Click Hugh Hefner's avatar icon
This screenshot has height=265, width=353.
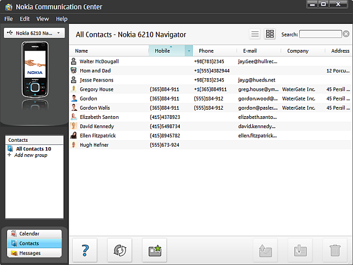(x=74, y=144)
